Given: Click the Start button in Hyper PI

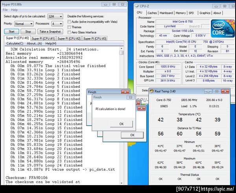Looking at the screenshot, I should tap(11, 32).
